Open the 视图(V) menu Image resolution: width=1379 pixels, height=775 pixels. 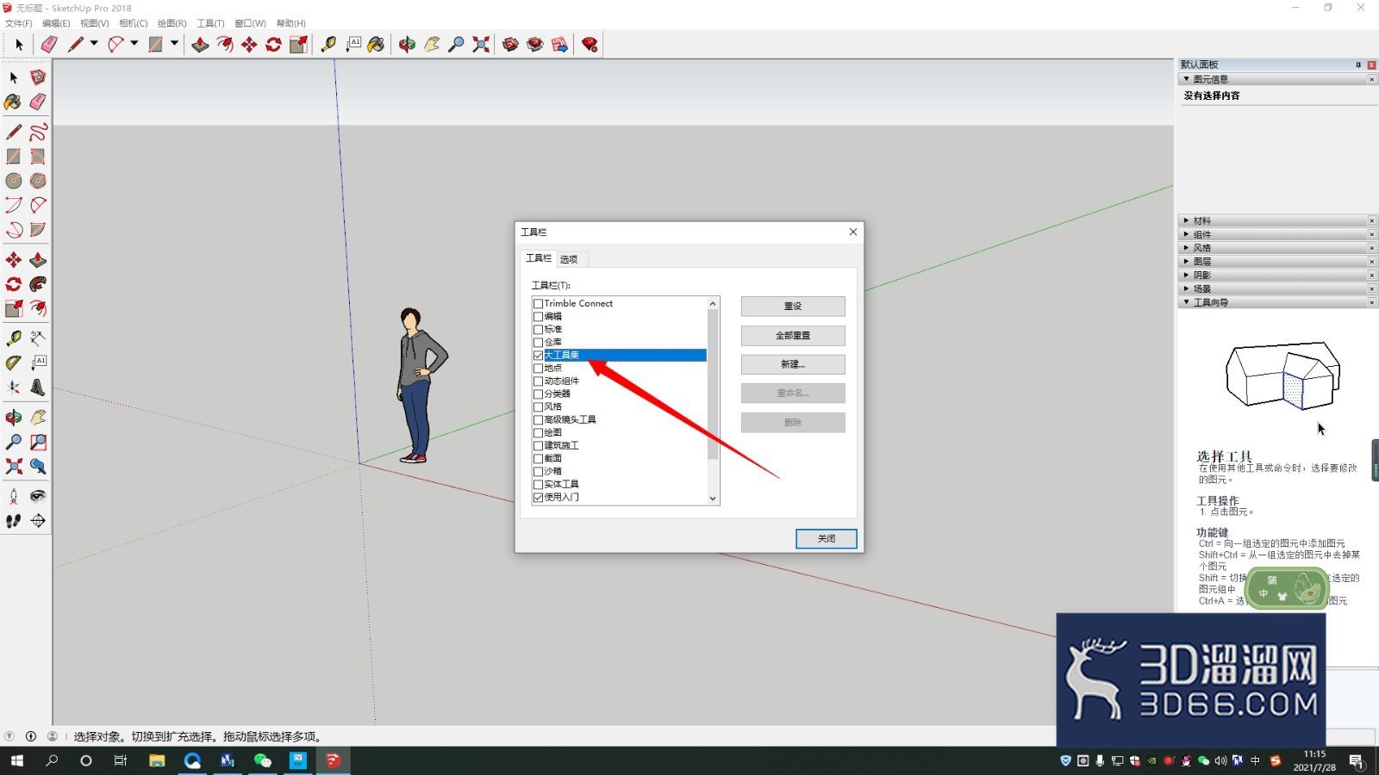click(94, 23)
